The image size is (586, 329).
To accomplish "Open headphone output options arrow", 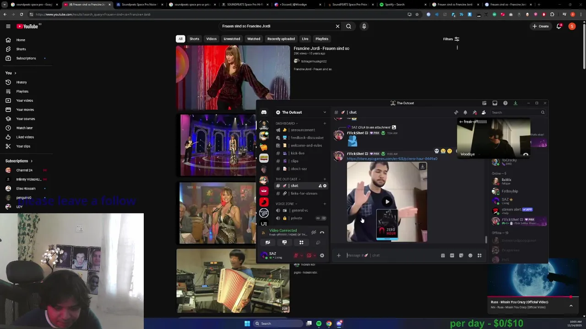I will click(315, 255).
